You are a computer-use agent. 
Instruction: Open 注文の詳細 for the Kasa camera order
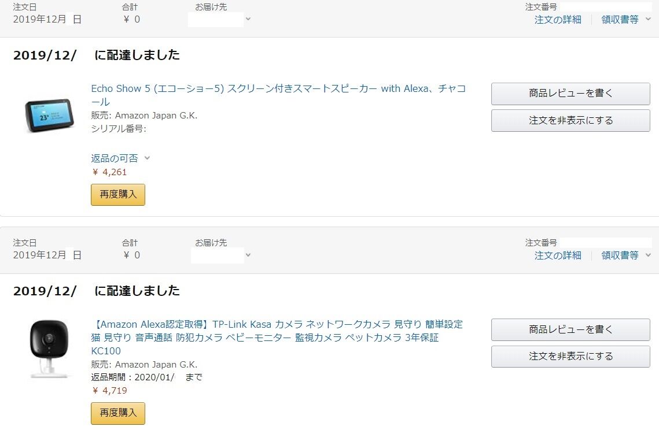point(558,255)
